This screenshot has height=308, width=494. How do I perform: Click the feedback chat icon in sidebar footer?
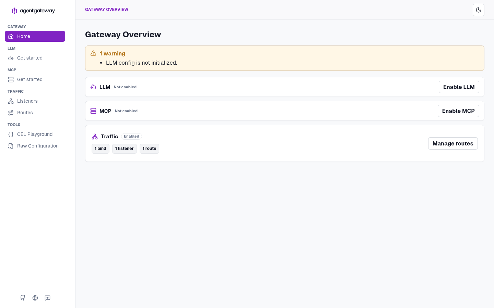click(47, 298)
